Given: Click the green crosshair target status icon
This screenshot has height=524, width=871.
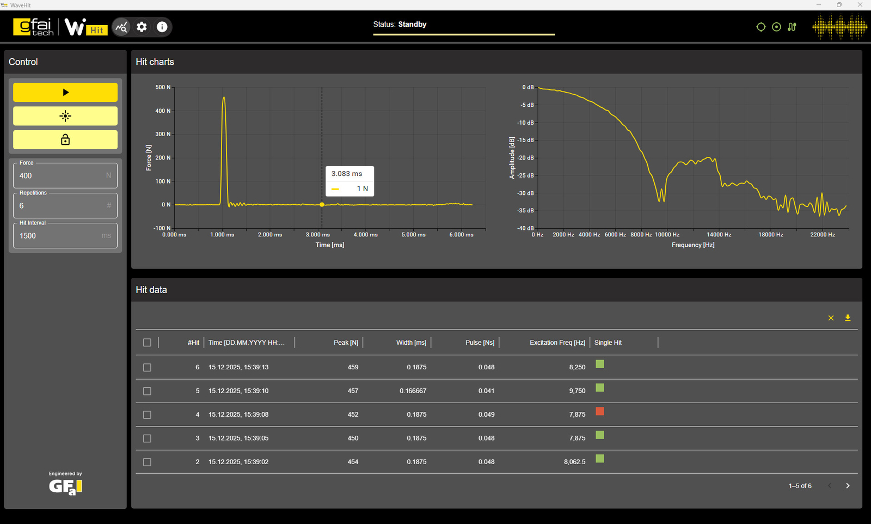Looking at the screenshot, I should point(761,27).
